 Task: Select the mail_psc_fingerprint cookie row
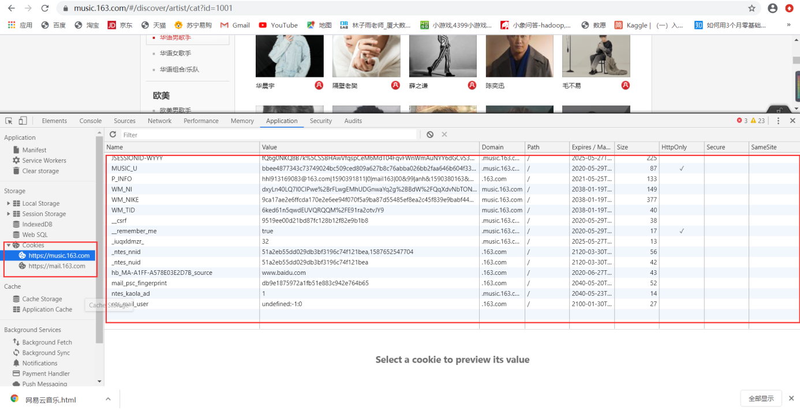453,283
